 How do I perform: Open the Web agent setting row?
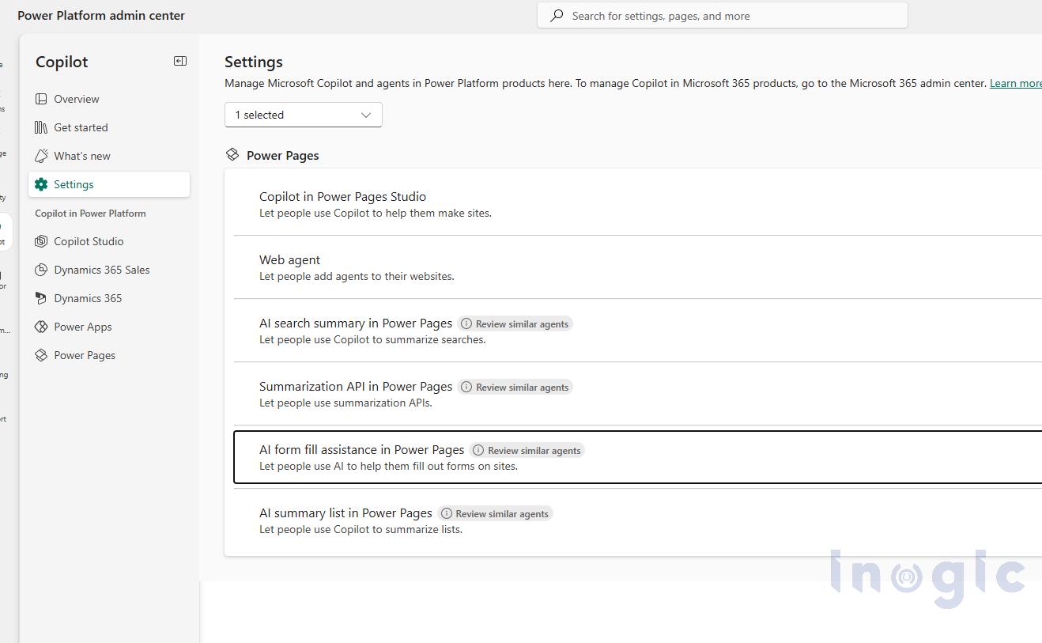point(638,267)
